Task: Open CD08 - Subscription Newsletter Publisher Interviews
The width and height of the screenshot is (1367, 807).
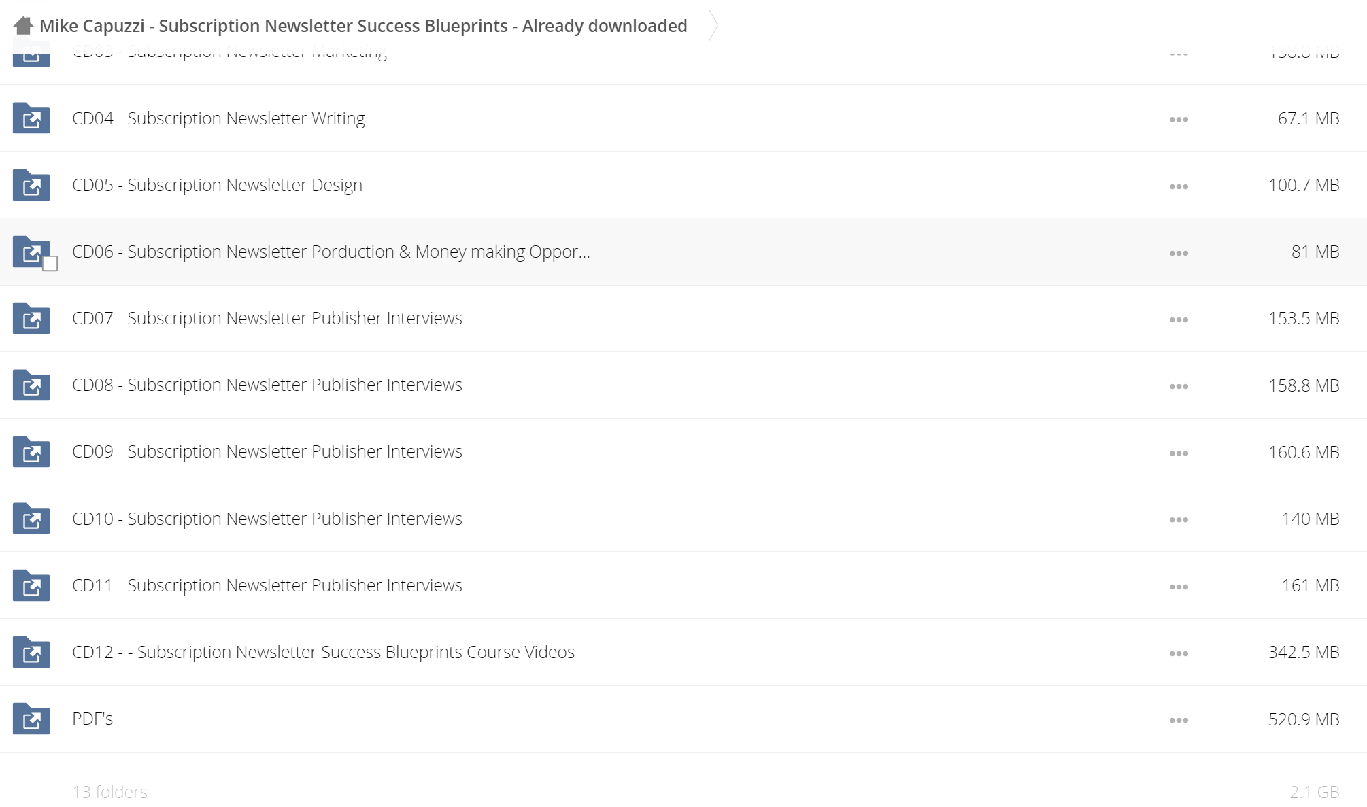Action: coord(267,385)
